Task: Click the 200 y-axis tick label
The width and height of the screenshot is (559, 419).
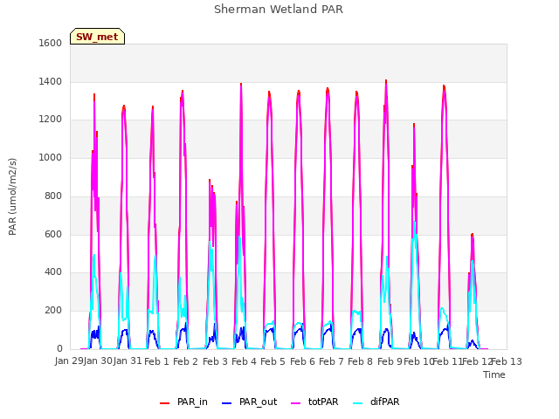Action: [x=53, y=311]
